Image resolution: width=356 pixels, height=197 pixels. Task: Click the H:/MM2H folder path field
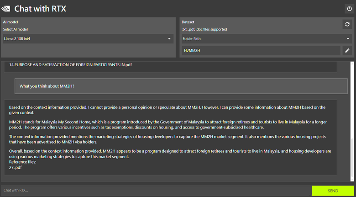point(261,50)
